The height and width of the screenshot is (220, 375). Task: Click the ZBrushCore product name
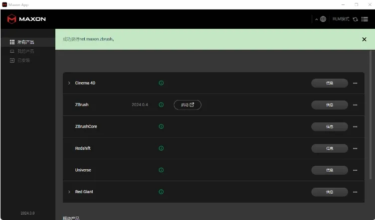pos(86,126)
